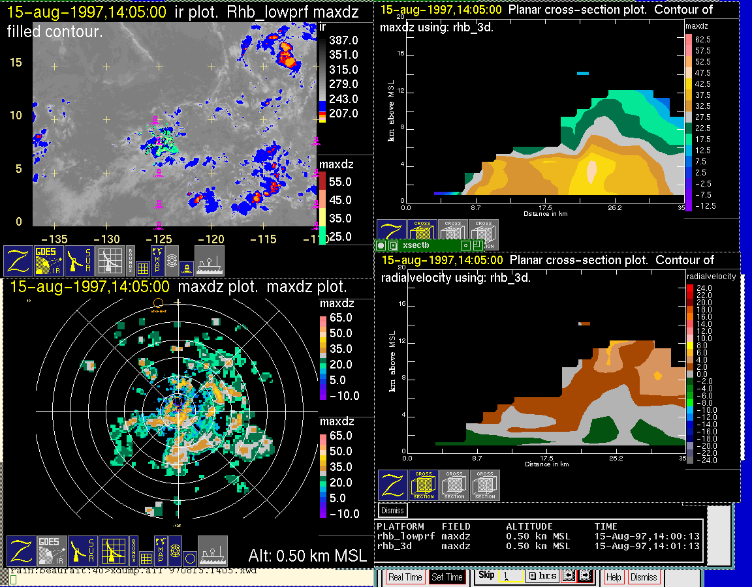Select the highlighted CROSS SECTION icon under radial velocity plot
This screenshot has height=587, width=752.
(424, 485)
